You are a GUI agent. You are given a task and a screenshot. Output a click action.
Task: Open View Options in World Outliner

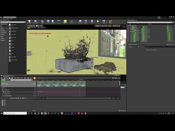click(x=171, y=45)
